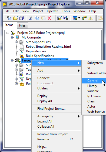Switch to the Items tab
This screenshot has height=152, width=106.
tap(9, 25)
